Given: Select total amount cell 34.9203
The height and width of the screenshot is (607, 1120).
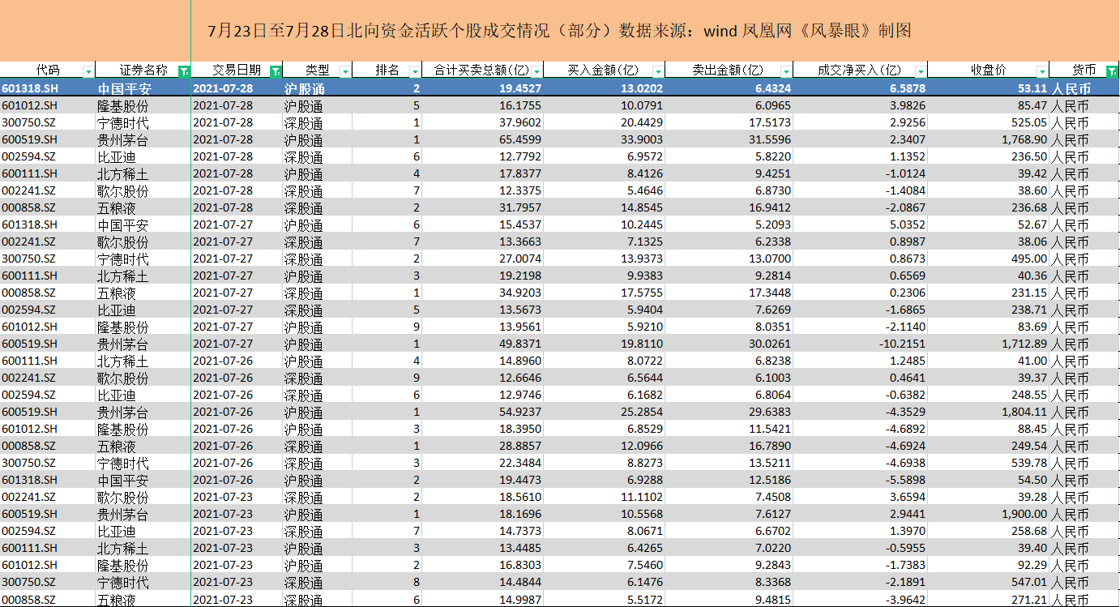Looking at the screenshot, I should tap(483, 293).
